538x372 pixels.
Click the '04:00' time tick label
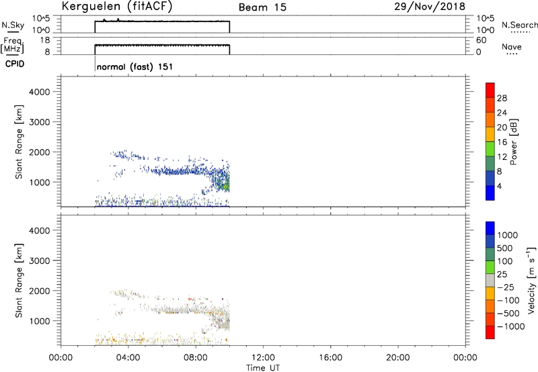(128, 358)
